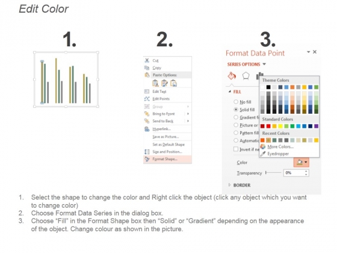Open the Series Options dropdown

(247, 64)
